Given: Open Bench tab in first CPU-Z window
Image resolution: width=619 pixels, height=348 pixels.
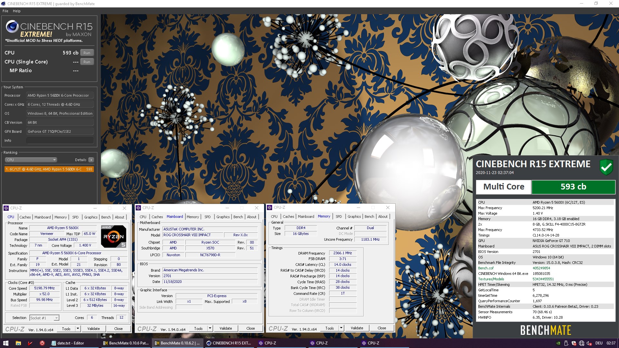Looking at the screenshot, I should point(106,217).
